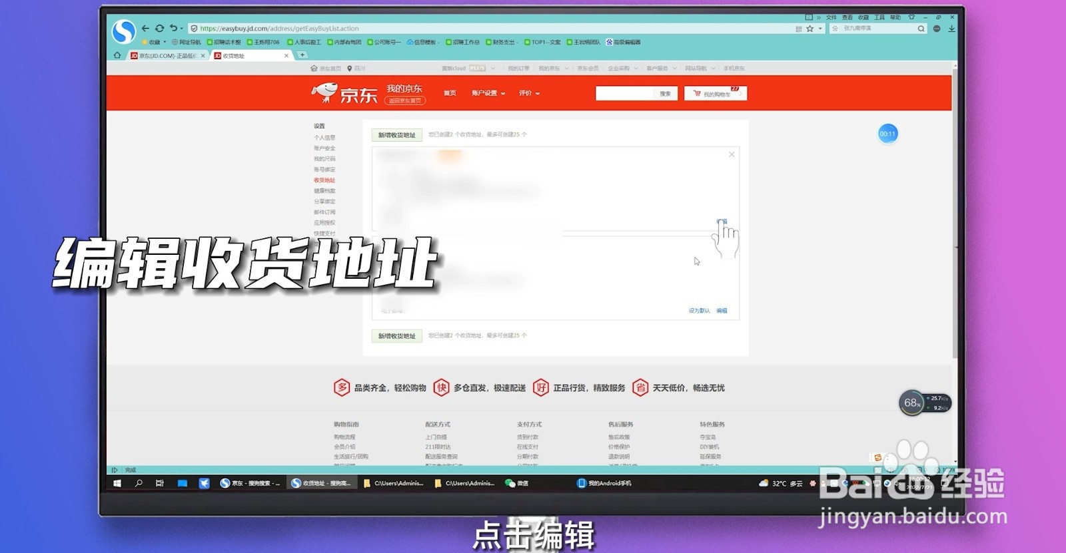Expand the 评价 header dropdown
This screenshot has width=1066, height=553.
529,93
